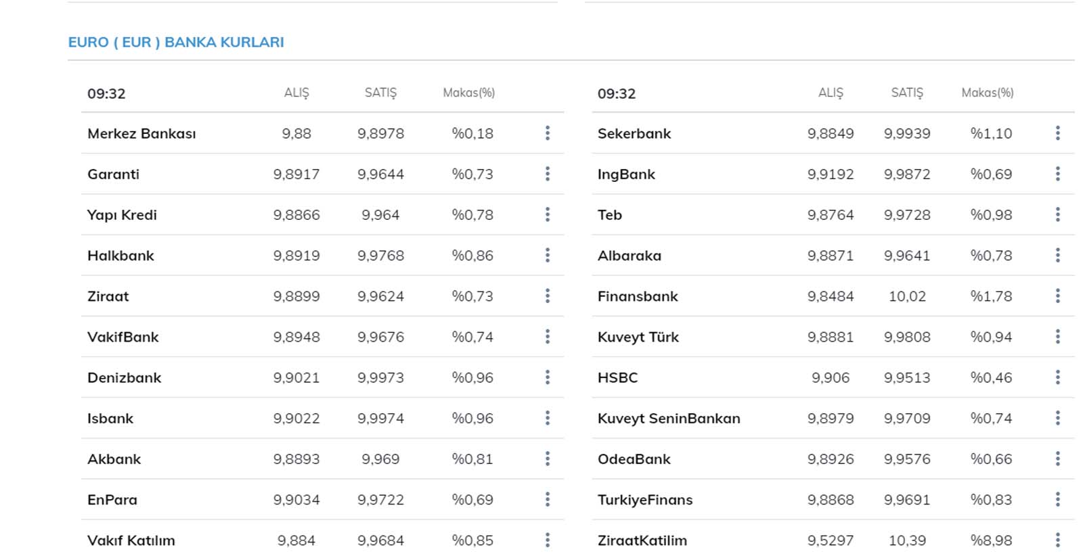Open the three-dot menu for Sekerbank
The width and height of the screenshot is (1083, 558).
[1057, 133]
